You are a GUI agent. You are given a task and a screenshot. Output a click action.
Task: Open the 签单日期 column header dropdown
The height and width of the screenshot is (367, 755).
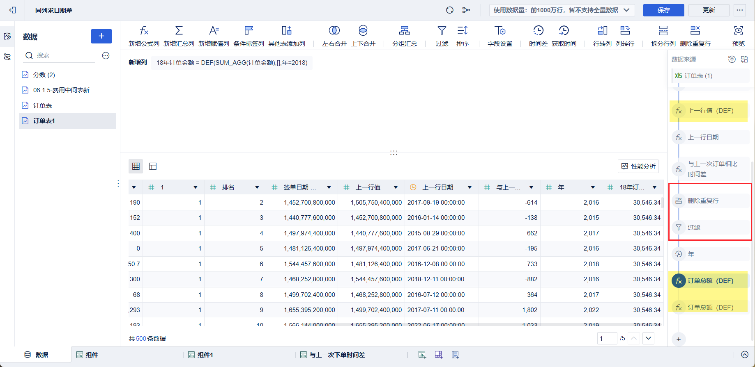329,187
